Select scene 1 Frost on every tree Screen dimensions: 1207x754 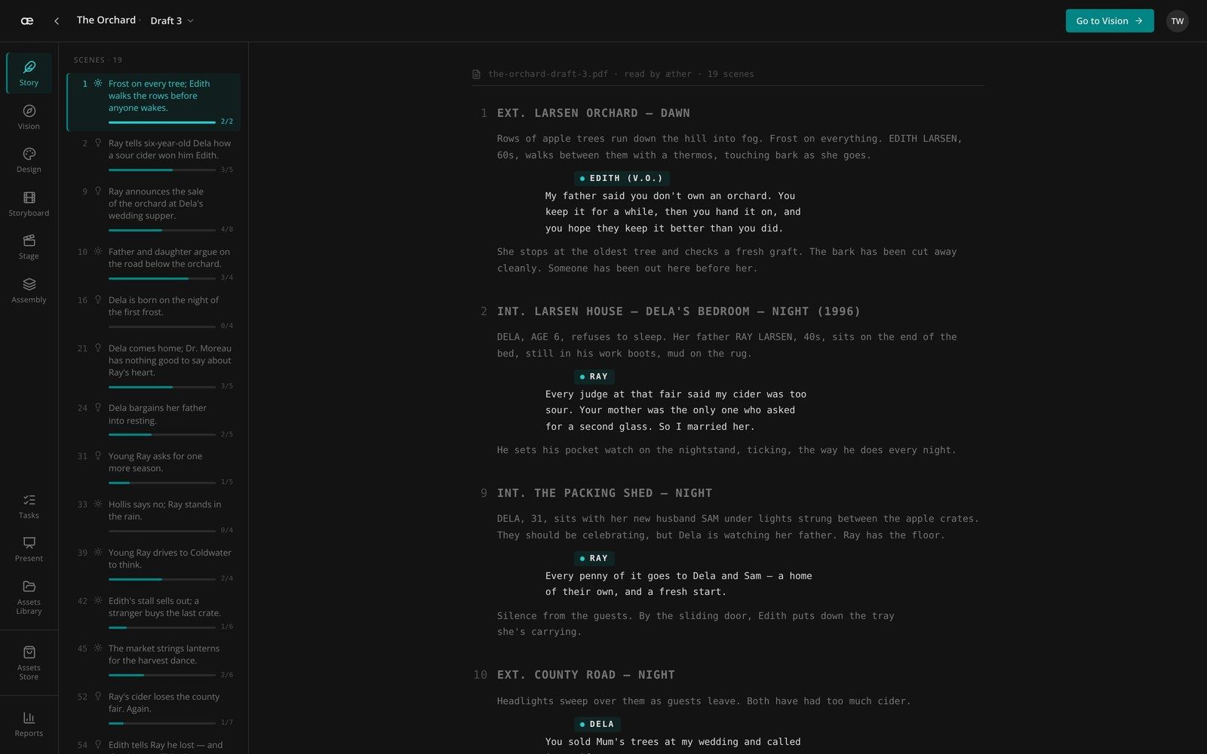153,103
